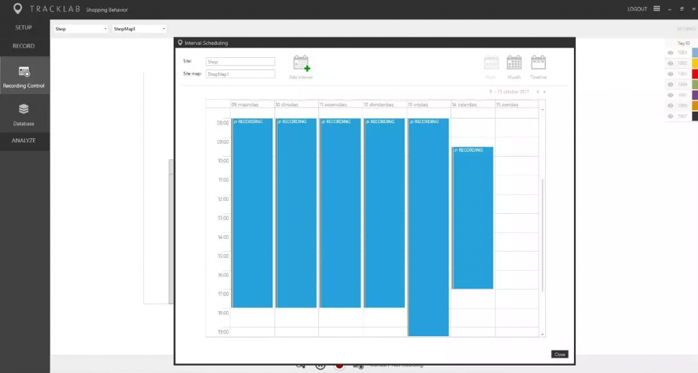
Task: Select the Monday 09 recording block
Action: click(x=252, y=213)
